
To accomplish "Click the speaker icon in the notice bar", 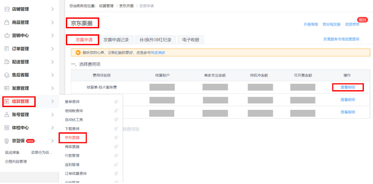I will tap(78, 53).
